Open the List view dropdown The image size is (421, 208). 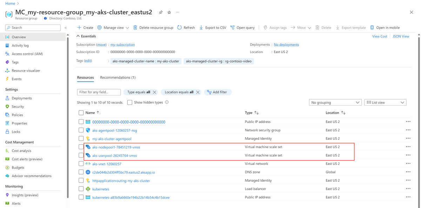coord(385,102)
